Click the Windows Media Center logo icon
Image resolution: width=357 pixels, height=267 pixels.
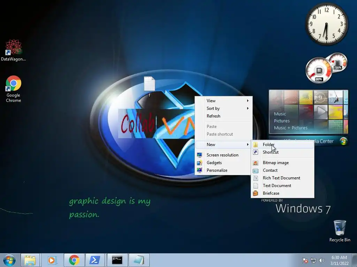343,141
